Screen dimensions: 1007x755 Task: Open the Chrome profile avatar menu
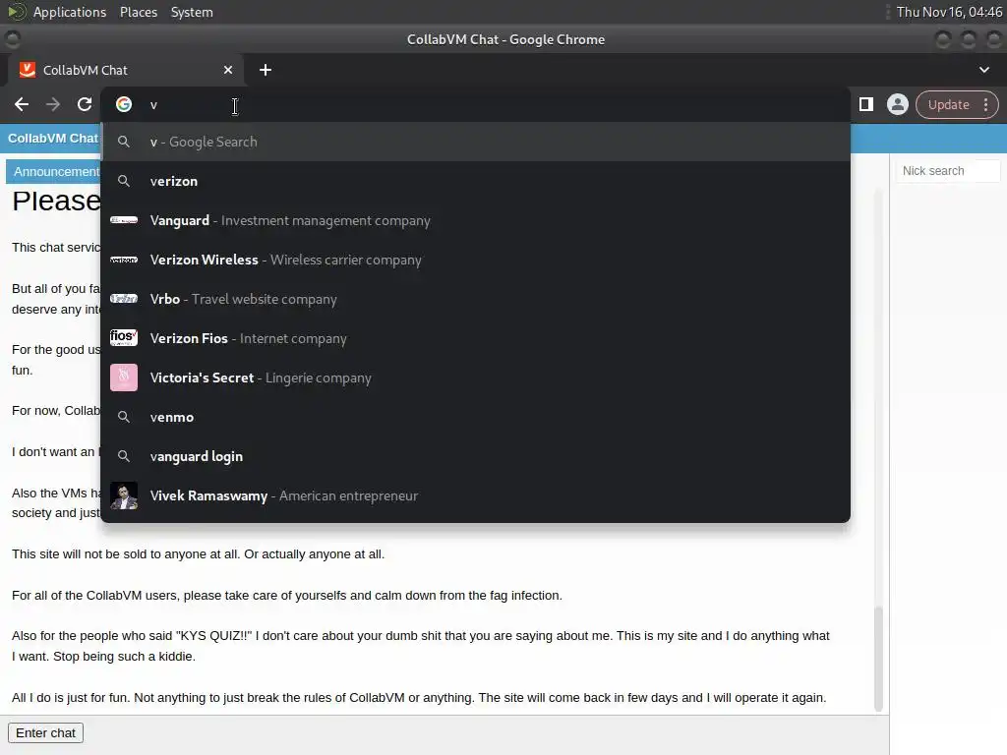[897, 104]
